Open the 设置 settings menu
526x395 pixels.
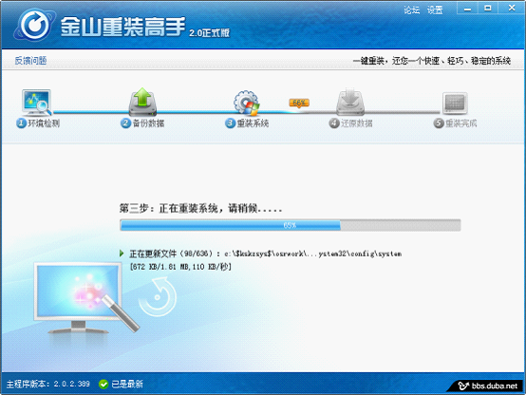click(435, 10)
